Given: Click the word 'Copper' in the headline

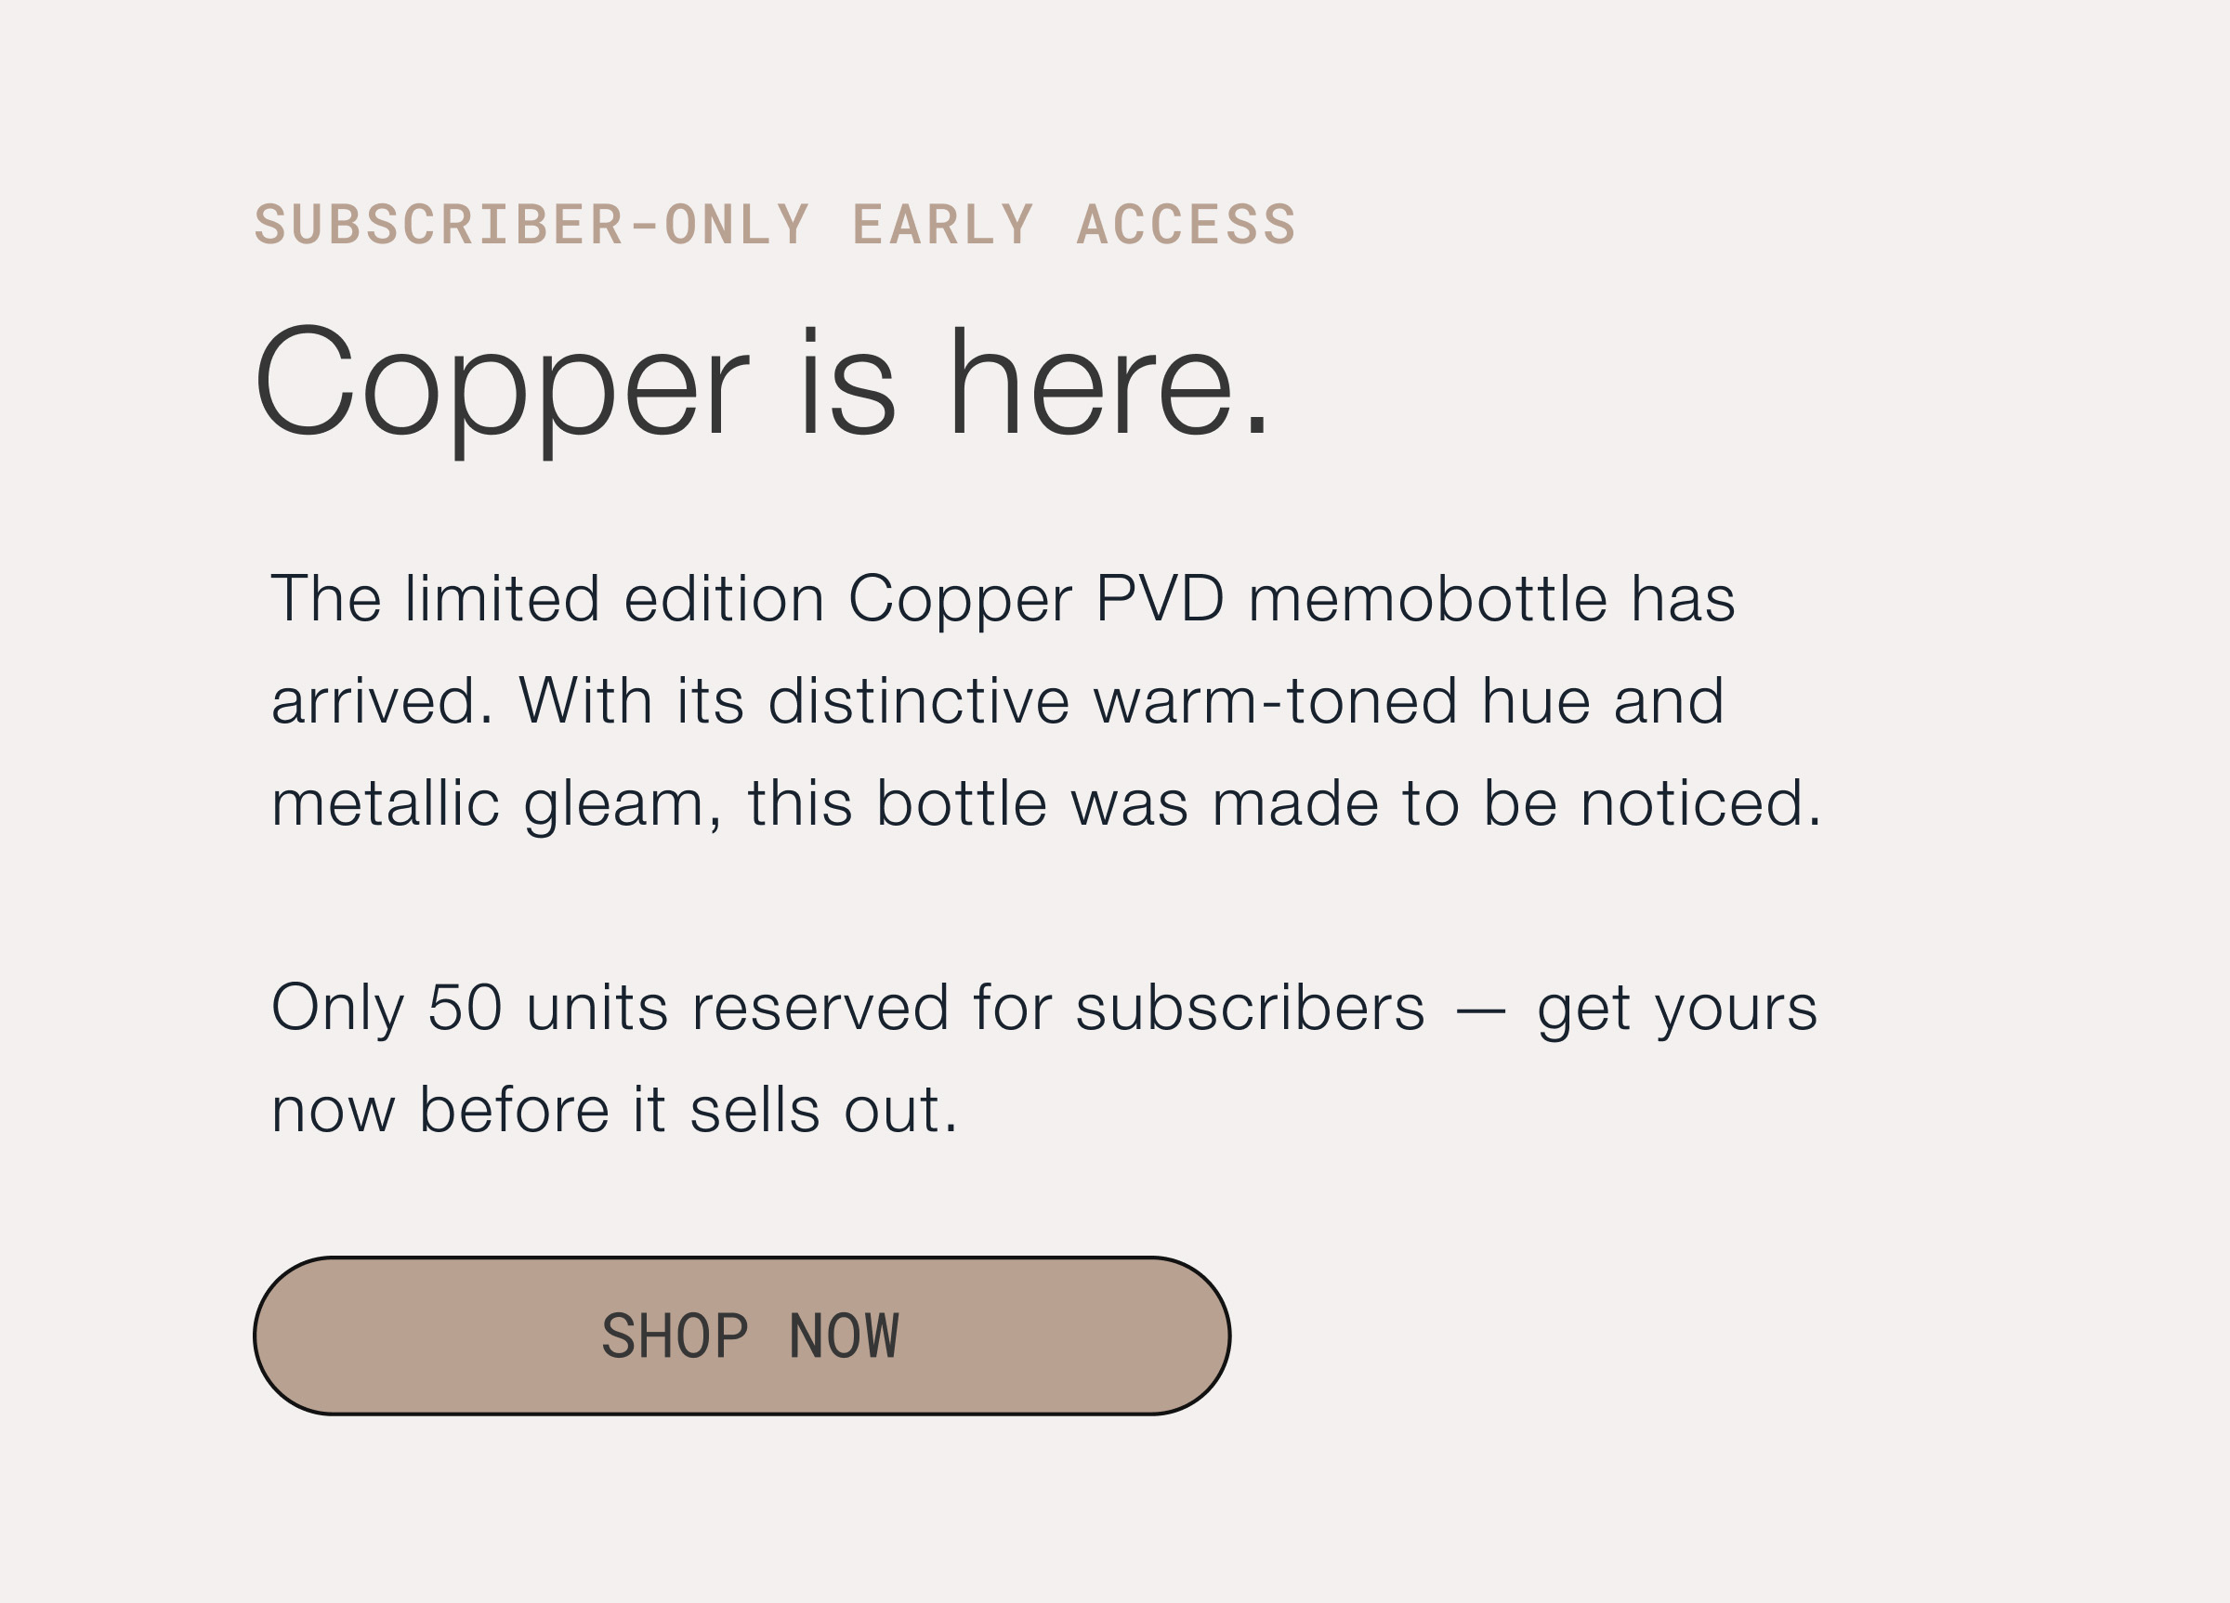Looking at the screenshot, I should 503,391.
